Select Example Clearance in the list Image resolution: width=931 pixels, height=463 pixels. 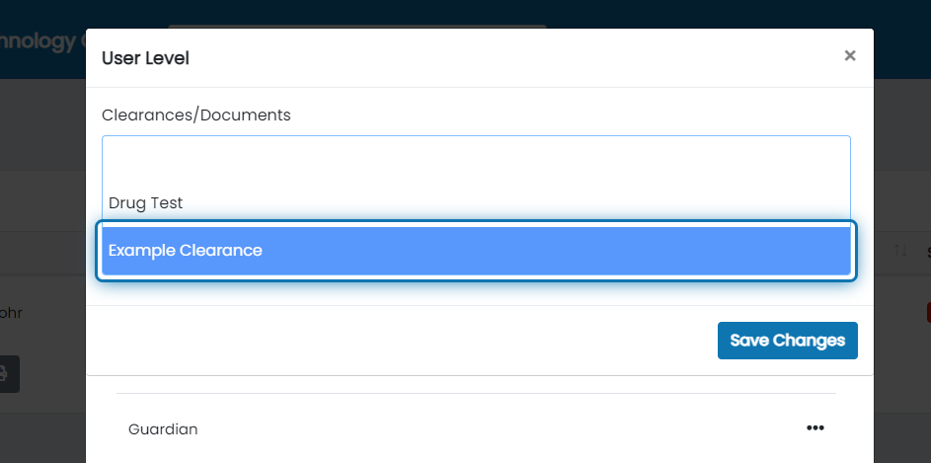(476, 251)
